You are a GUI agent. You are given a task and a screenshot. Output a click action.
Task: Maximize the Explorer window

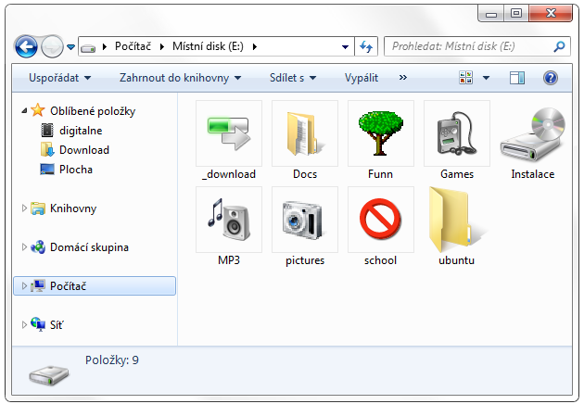pyautogui.click(x=515, y=14)
